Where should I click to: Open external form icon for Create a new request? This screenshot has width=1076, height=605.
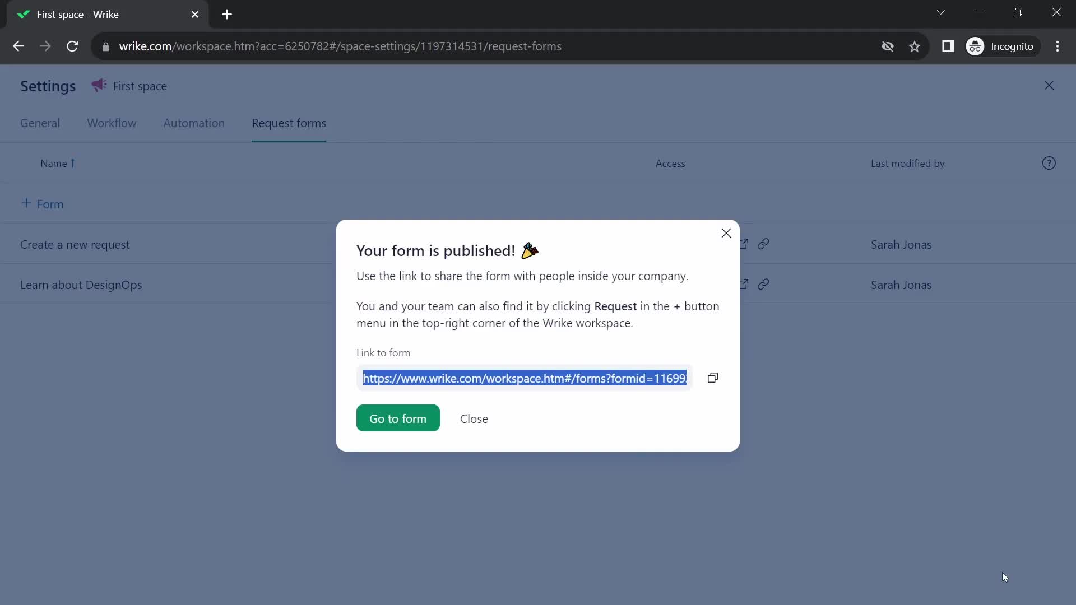tap(744, 244)
